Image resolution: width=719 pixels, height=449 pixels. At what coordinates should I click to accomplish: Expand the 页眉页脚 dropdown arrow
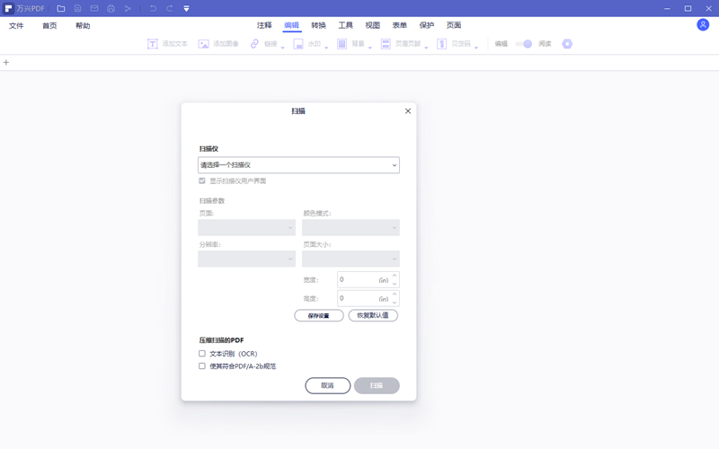point(426,48)
